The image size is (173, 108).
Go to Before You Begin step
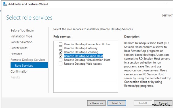[x=22, y=30]
